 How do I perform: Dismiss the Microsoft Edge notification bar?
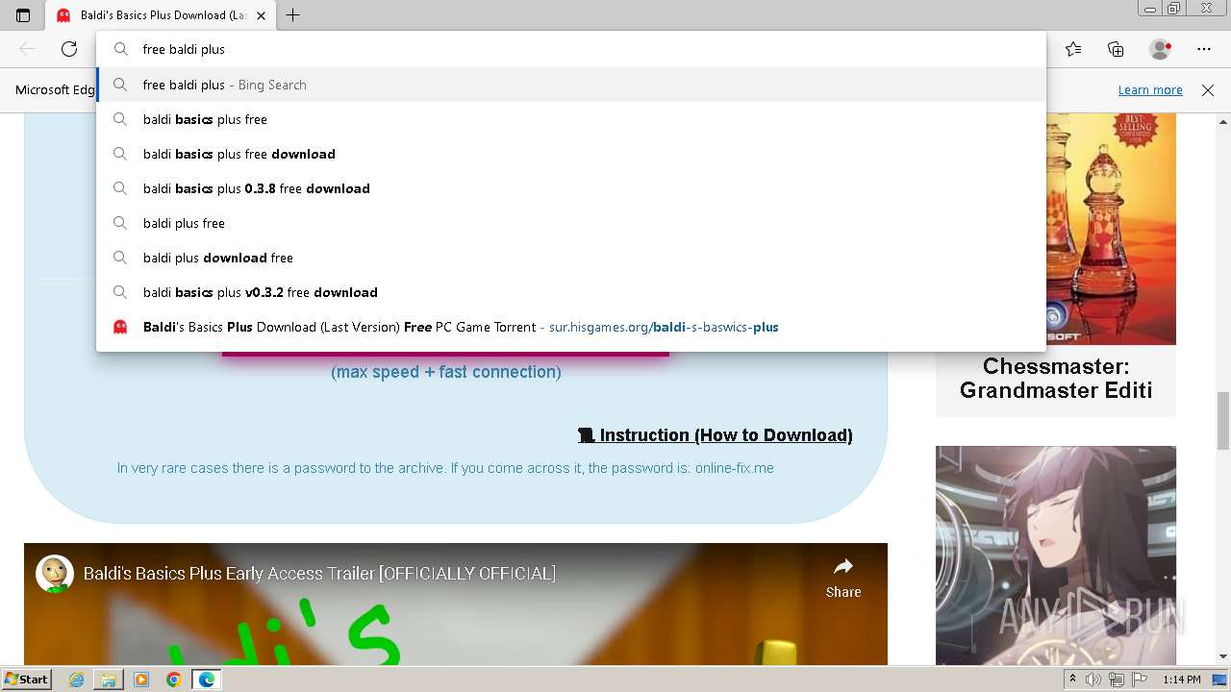[x=1208, y=89]
